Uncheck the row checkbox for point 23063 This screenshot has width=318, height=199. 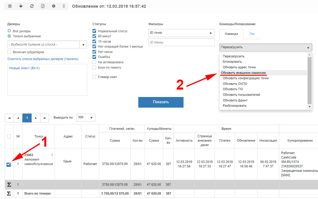pos(9,164)
